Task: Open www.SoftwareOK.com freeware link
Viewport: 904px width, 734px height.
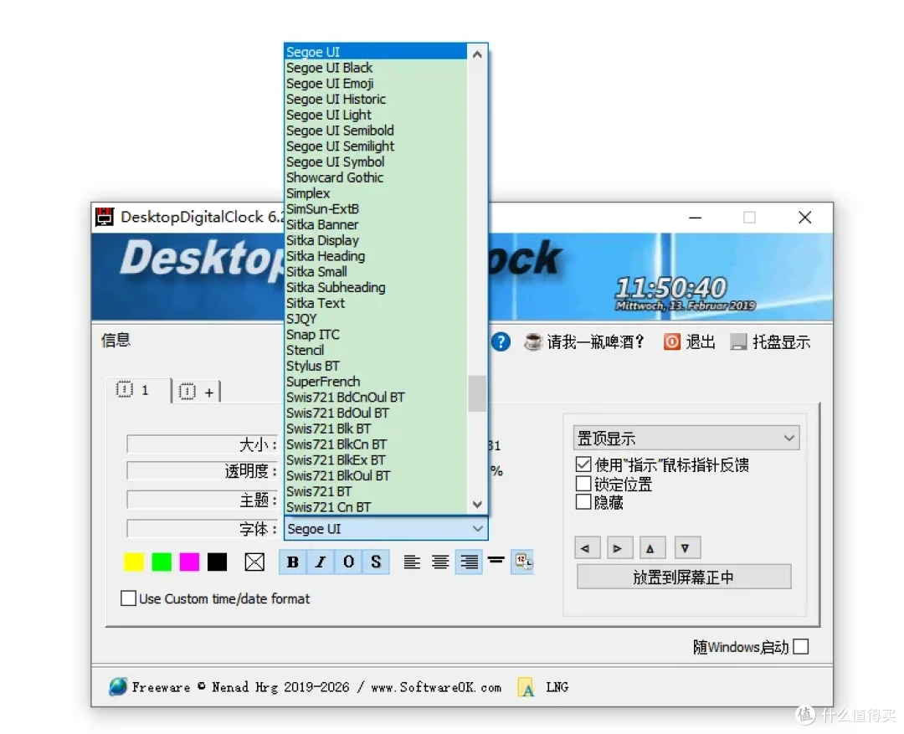Action: [436, 687]
